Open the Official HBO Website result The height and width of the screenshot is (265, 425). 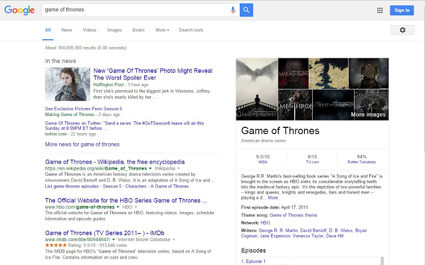coord(126,201)
